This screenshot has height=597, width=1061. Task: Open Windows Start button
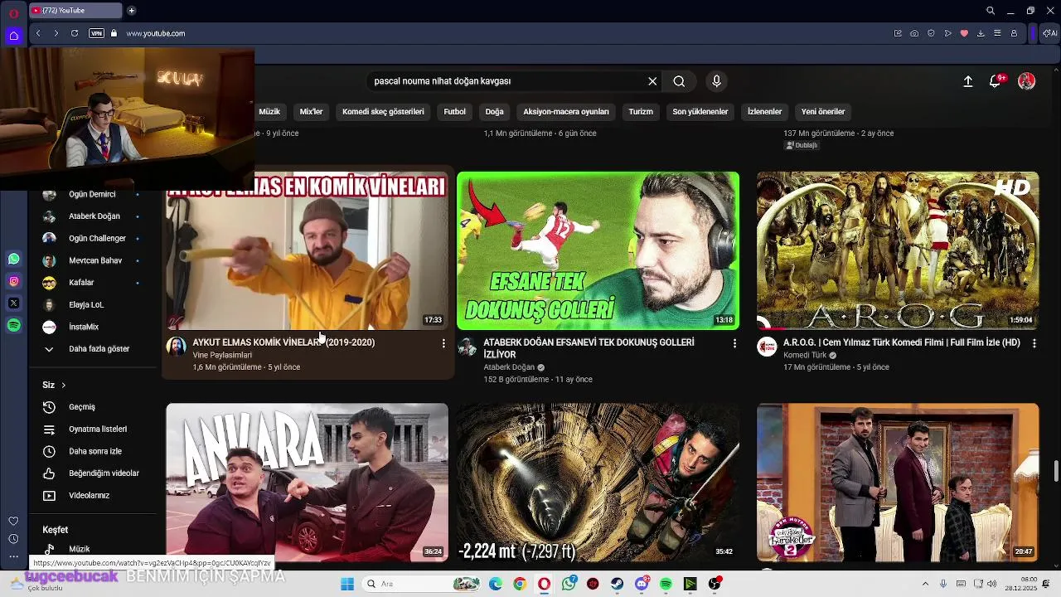pos(347,584)
